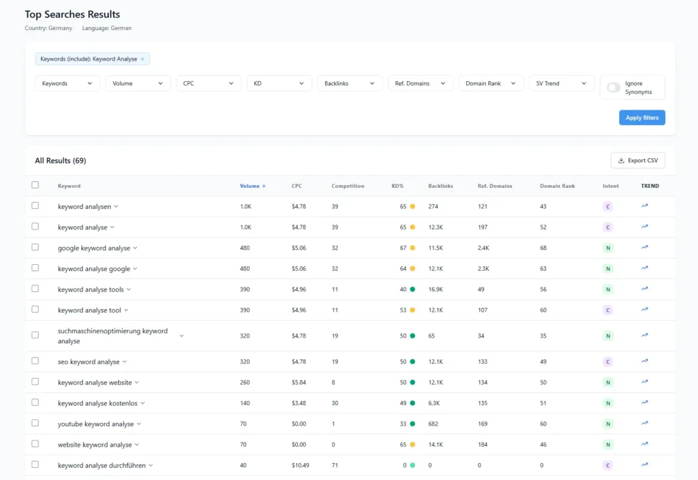Viewport: 698px width, 480px height.
Task: Open the Domain Rank filter dropdown
Action: [x=491, y=82]
